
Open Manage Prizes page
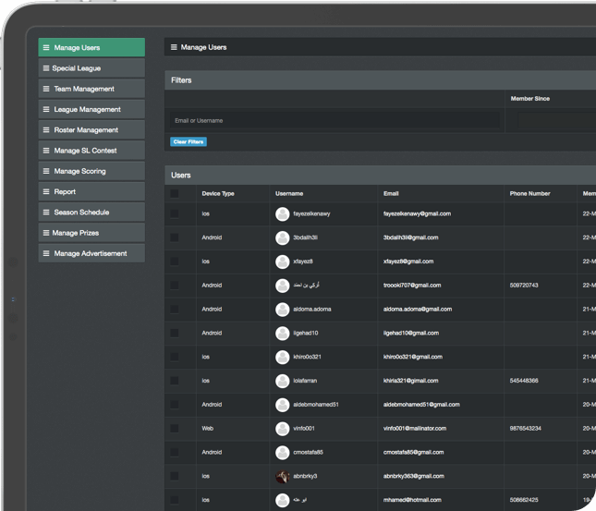click(x=91, y=232)
